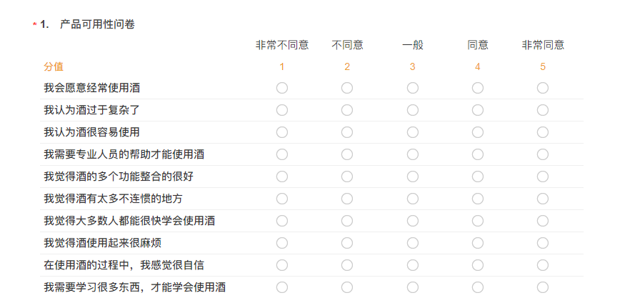The height and width of the screenshot is (308, 625).
Task: Pick 非常不同意 for 我需要专业人员的帮助才能使用酒
Action: (x=282, y=154)
